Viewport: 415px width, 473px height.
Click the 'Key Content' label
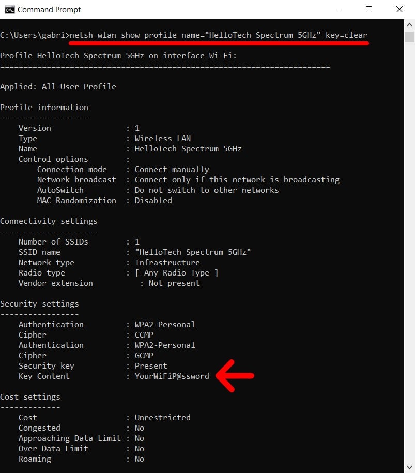click(x=44, y=376)
